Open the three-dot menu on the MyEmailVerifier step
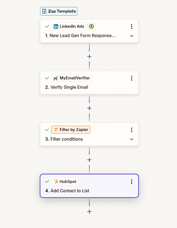Image resolution: width=177 pixels, height=228 pixels. tap(132, 78)
